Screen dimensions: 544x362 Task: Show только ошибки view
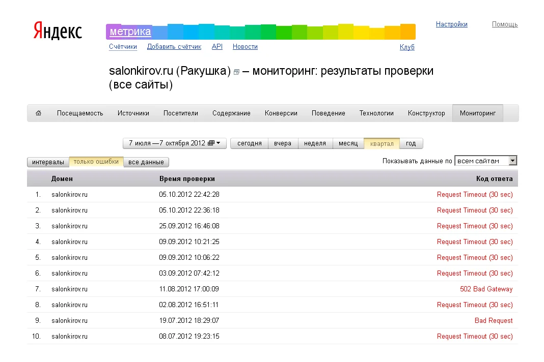click(x=96, y=162)
